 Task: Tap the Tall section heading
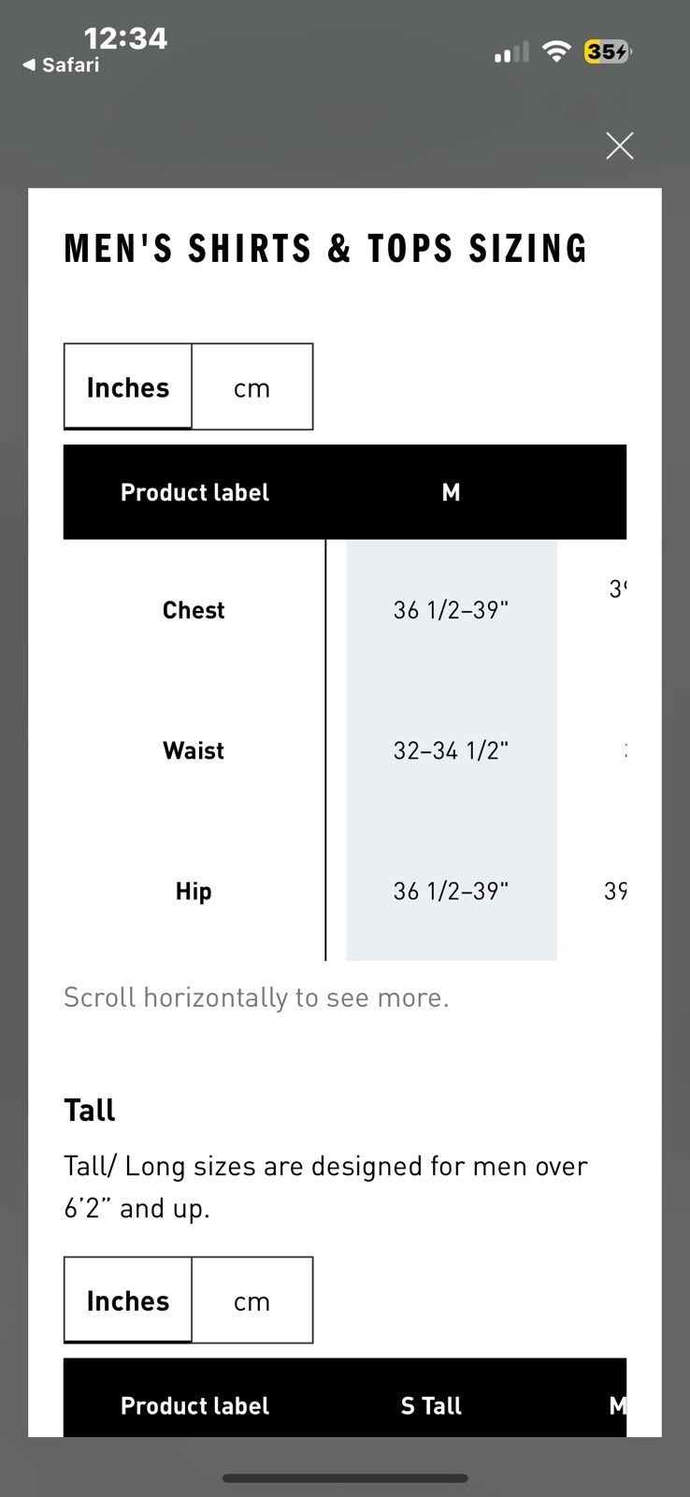click(x=90, y=1110)
